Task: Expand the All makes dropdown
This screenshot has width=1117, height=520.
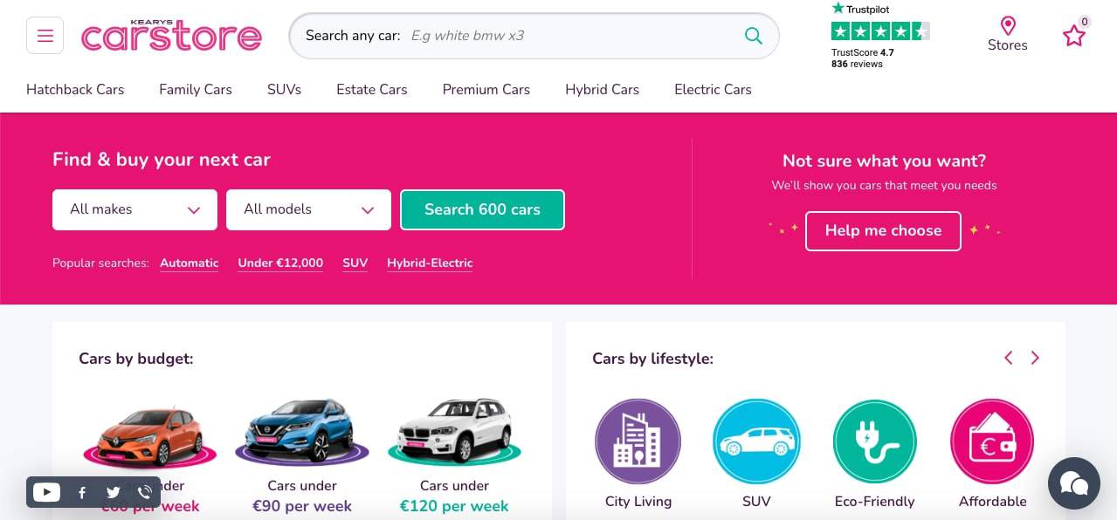Action: (x=134, y=209)
